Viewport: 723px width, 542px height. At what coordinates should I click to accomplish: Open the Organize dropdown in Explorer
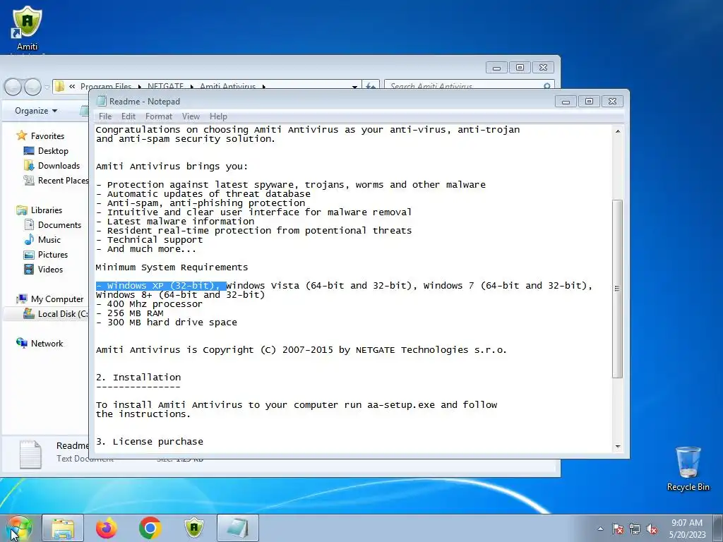[x=36, y=111]
